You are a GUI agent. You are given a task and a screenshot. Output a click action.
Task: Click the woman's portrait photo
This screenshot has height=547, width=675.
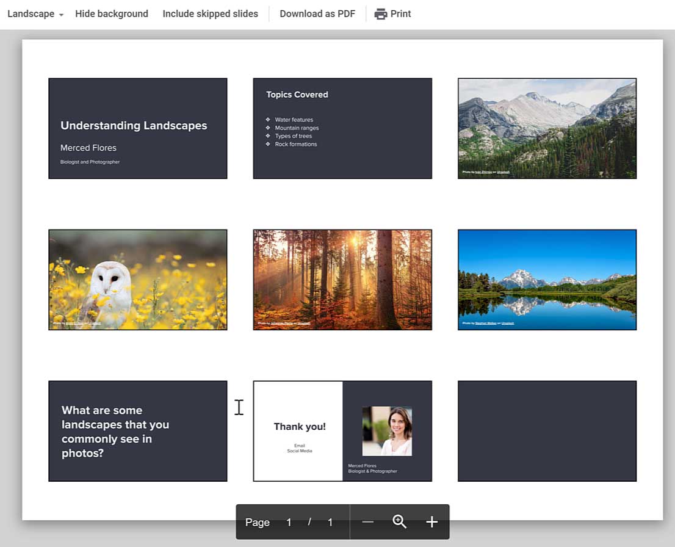[387, 431]
